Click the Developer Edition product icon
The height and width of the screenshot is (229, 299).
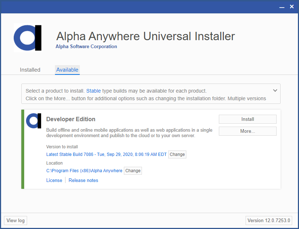click(x=34, y=121)
